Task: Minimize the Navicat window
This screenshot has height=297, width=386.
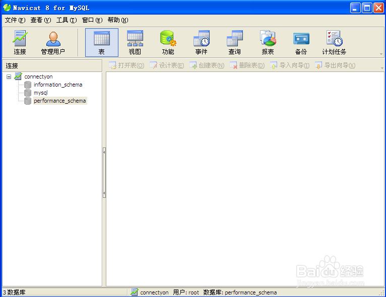Action: click(x=355, y=8)
